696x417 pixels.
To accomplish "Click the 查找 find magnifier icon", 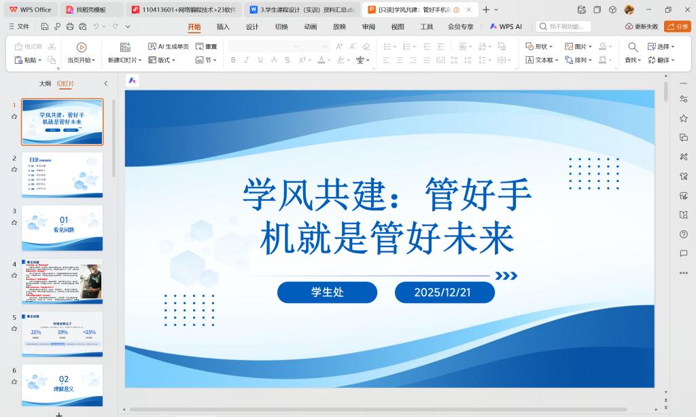I will (633, 47).
